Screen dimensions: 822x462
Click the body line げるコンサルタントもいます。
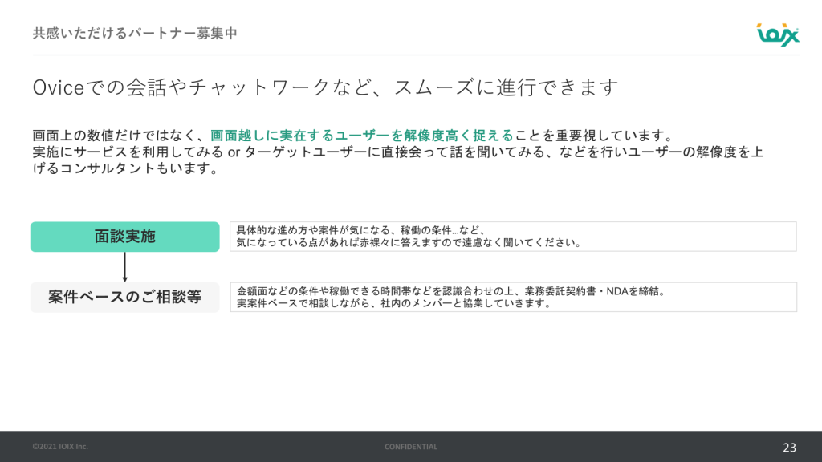[x=126, y=168]
